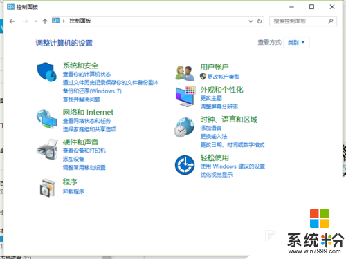Open the User Accounts people icon
This screenshot has width=346, height=259.
pyautogui.click(x=185, y=73)
